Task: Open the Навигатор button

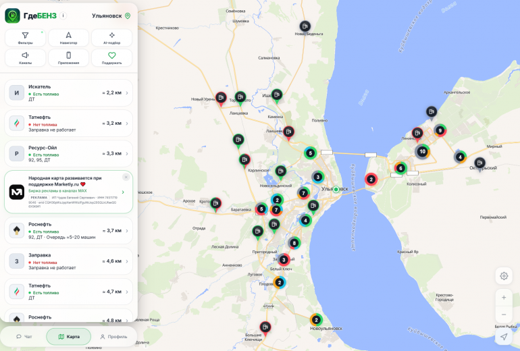Action: 68,38
